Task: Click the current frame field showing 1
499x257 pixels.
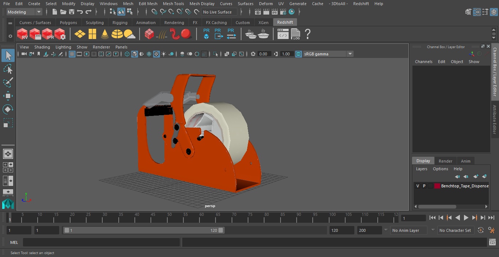Action: (x=414, y=218)
